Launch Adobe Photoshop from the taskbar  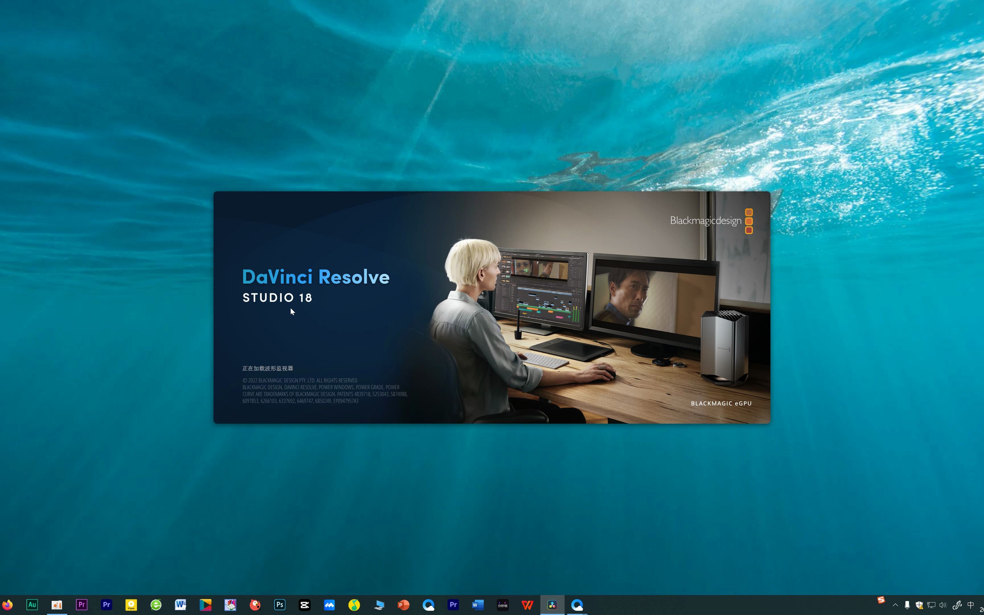(280, 605)
